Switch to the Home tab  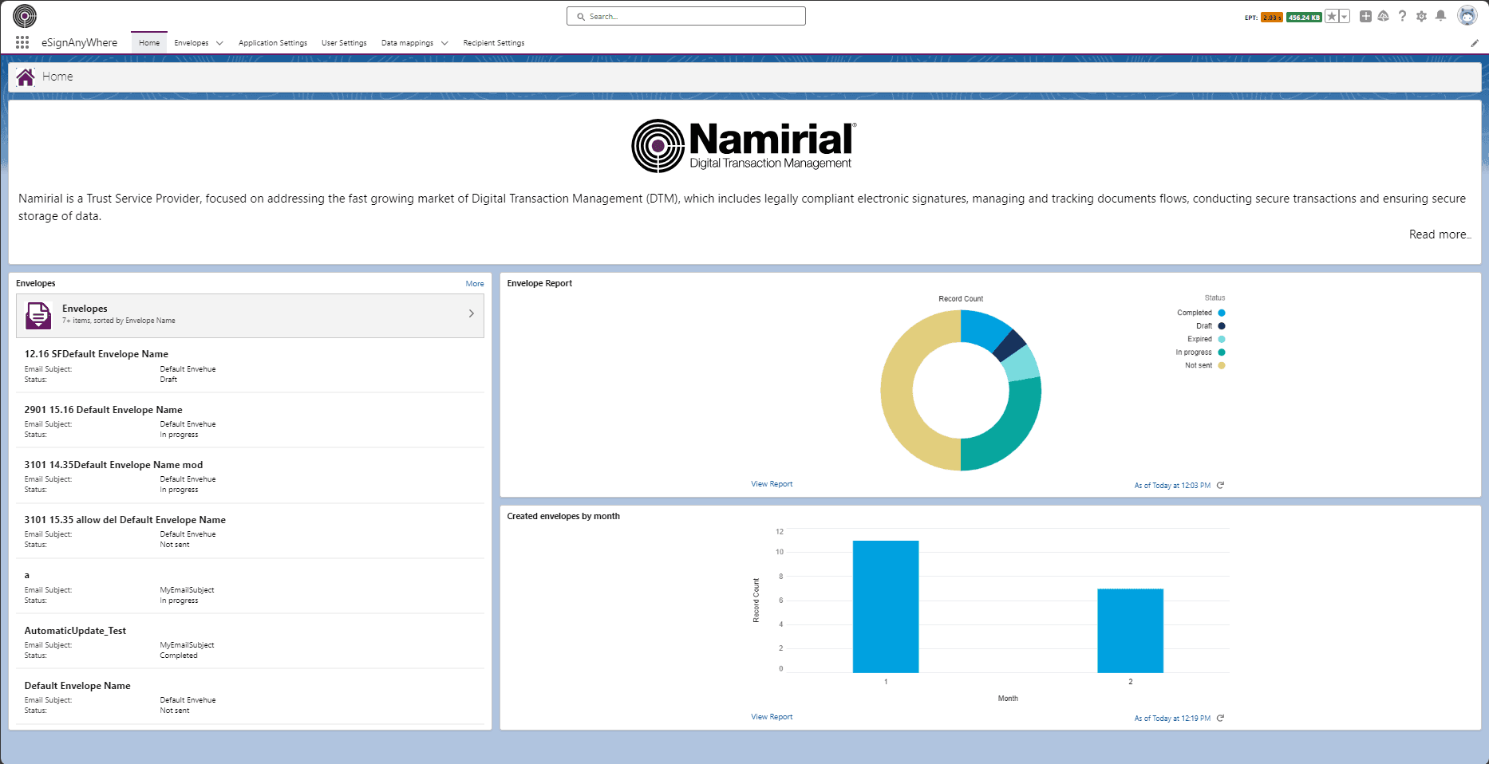(149, 43)
